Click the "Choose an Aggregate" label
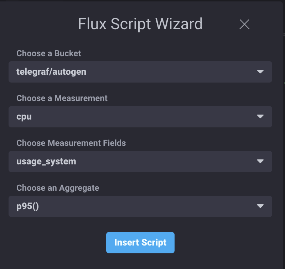This screenshot has height=269, width=285. point(58,188)
